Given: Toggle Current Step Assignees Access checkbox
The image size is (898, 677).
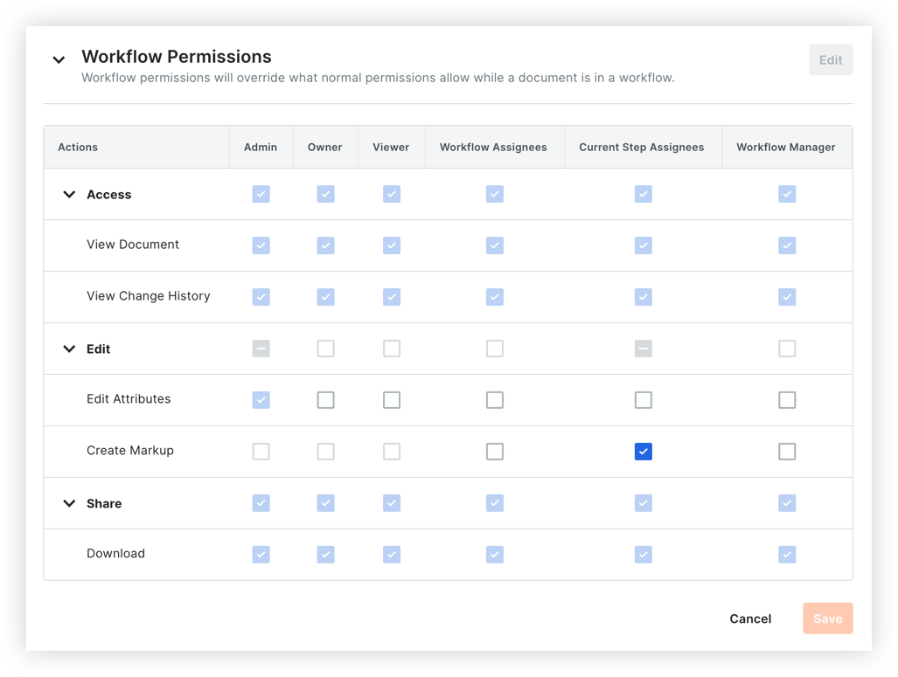Looking at the screenshot, I should pyautogui.click(x=644, y=194).
